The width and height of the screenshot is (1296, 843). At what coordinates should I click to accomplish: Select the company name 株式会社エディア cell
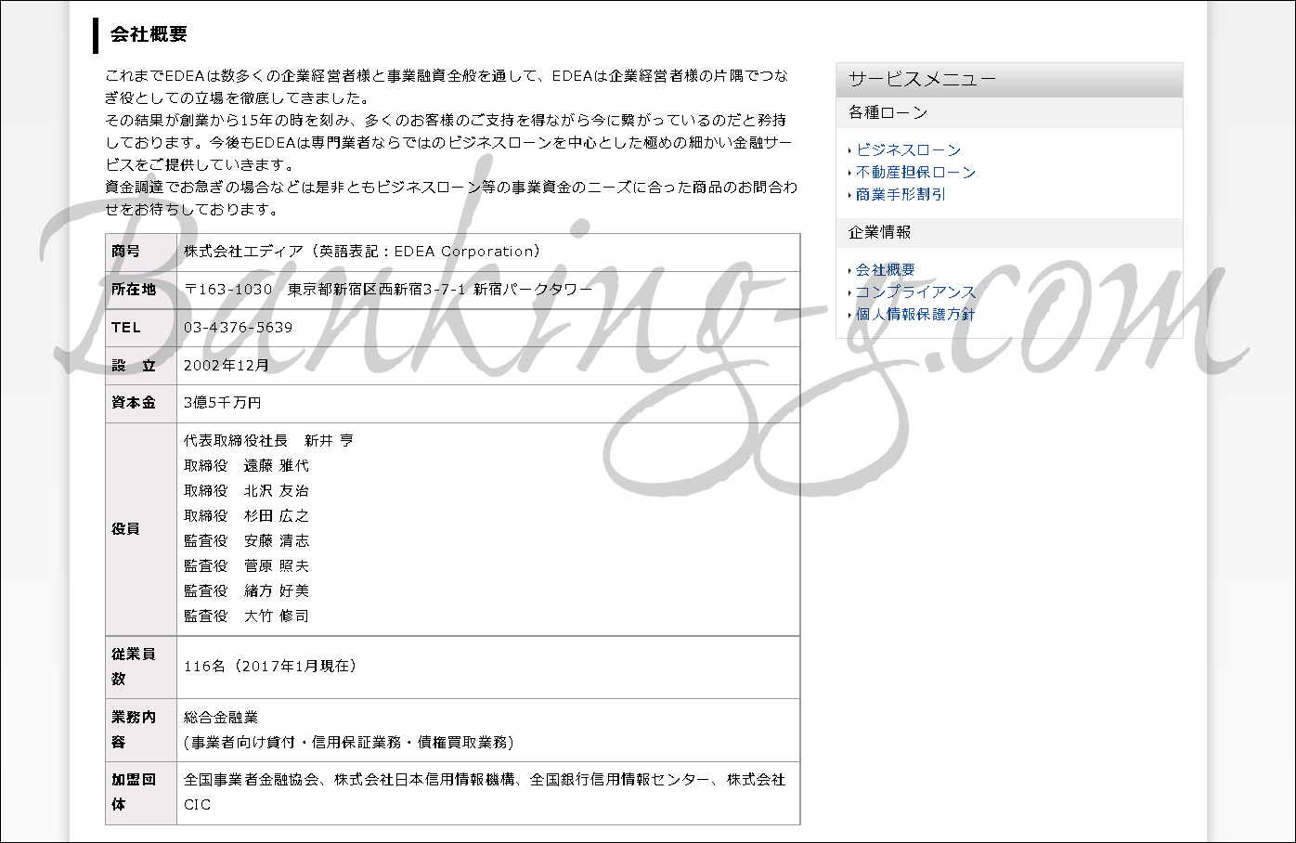click(488, 252)
